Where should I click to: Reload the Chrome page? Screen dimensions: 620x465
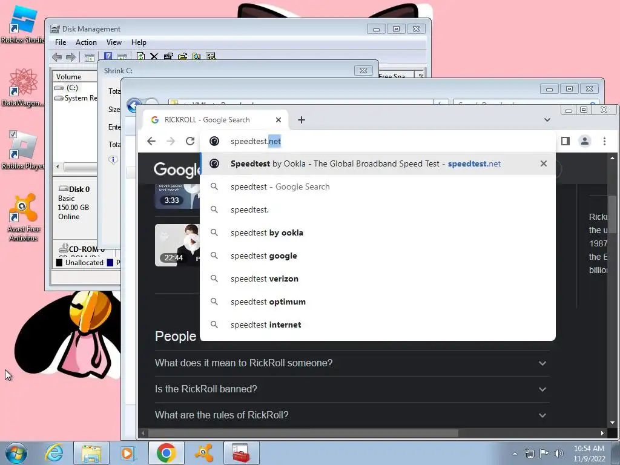pyautogui.click(x=190, y=141)
